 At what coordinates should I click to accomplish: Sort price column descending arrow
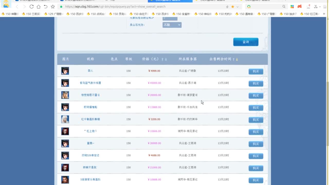point(166,59)
